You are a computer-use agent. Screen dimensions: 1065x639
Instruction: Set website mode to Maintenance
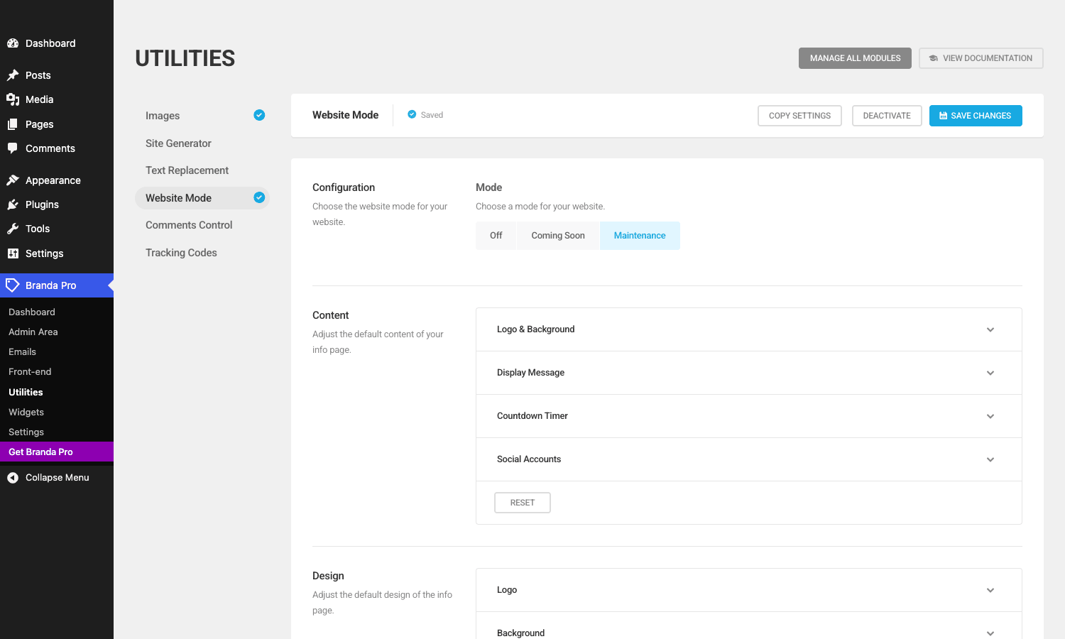click(x=640, y=236)
